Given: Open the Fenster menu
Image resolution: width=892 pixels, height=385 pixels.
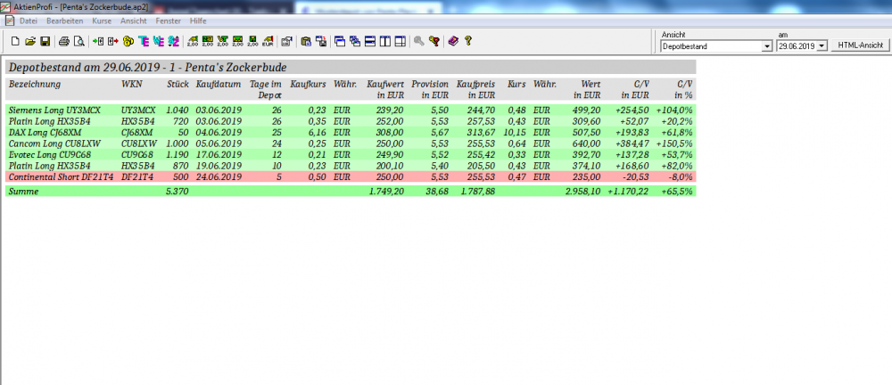Looking at the screenshot, I should point(167,20).
